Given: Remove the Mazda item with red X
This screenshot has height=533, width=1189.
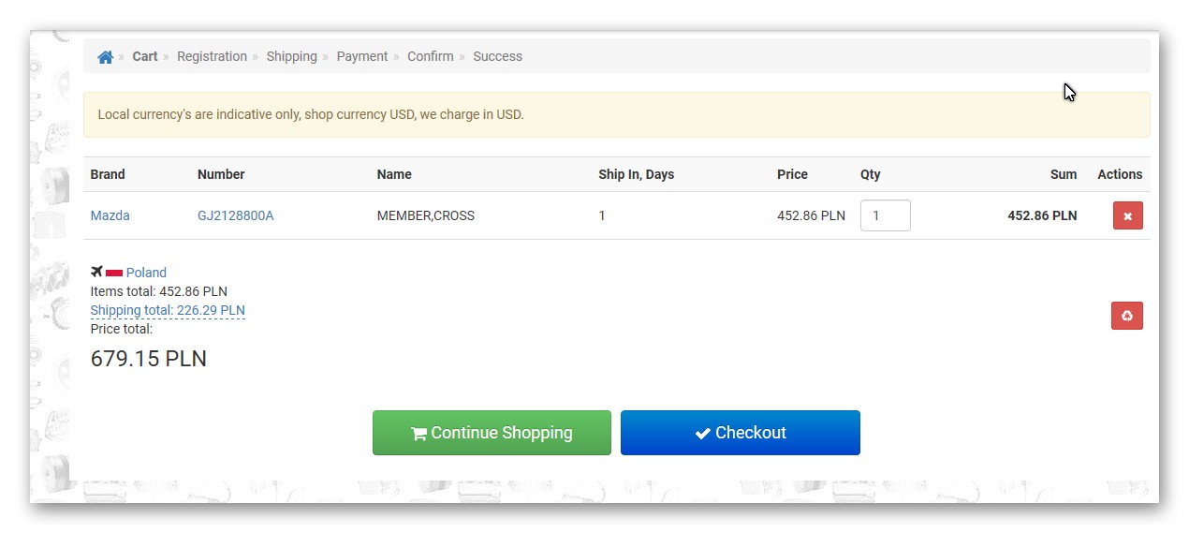Looking at the screenshot, I should (1127, 216).
